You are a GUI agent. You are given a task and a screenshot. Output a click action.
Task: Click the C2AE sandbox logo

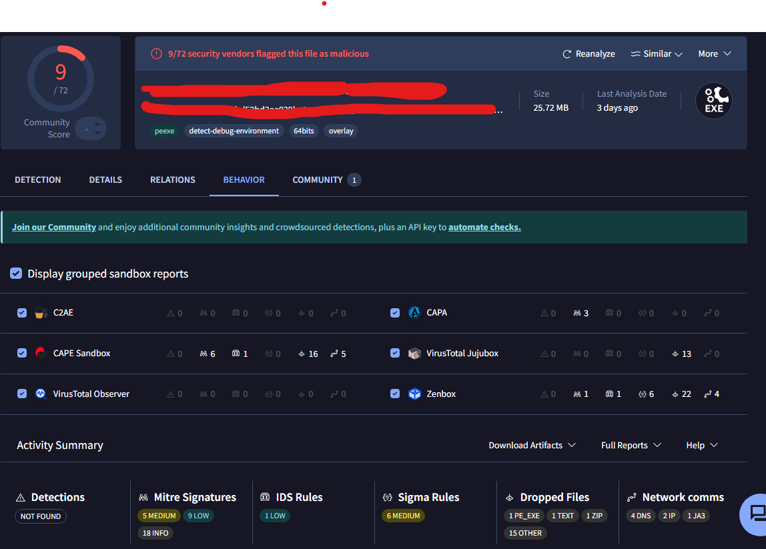pyautogui.click(x=41, y=313)
